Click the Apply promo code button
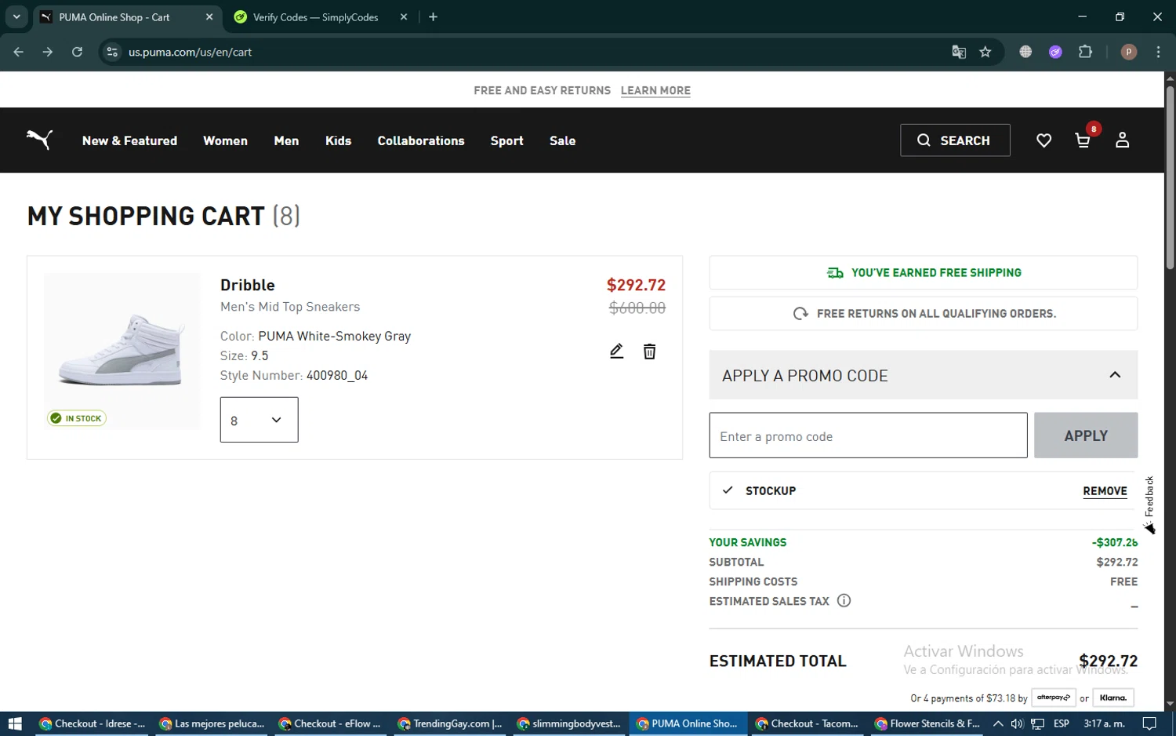This screenshot has width=1176, height=736. coord(1086,435)
